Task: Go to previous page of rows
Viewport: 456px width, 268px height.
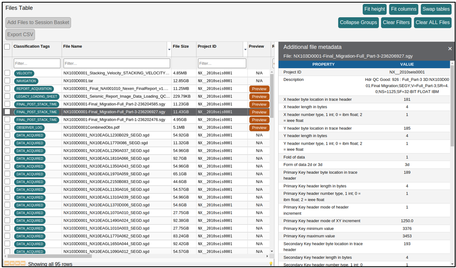Action: 12,263
